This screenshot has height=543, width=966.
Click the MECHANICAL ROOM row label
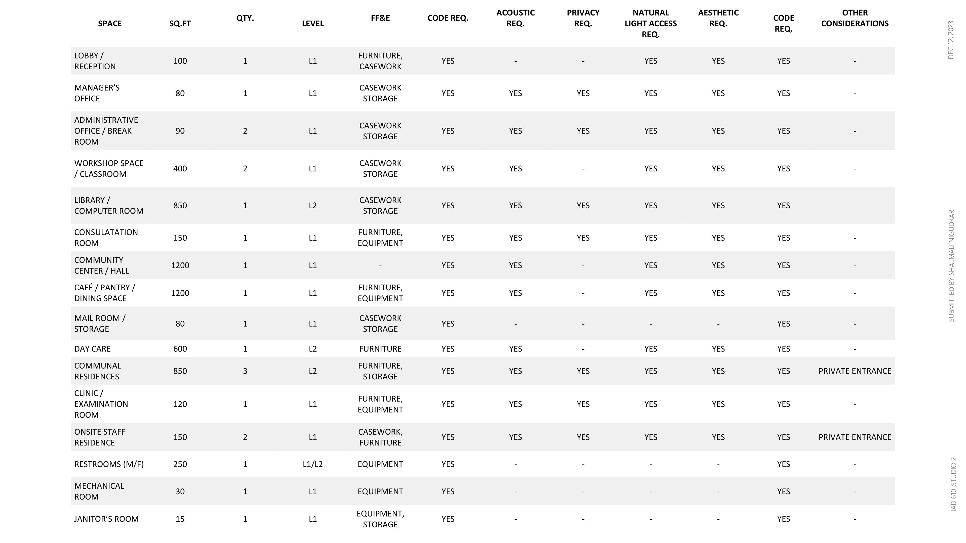[99, 491]
